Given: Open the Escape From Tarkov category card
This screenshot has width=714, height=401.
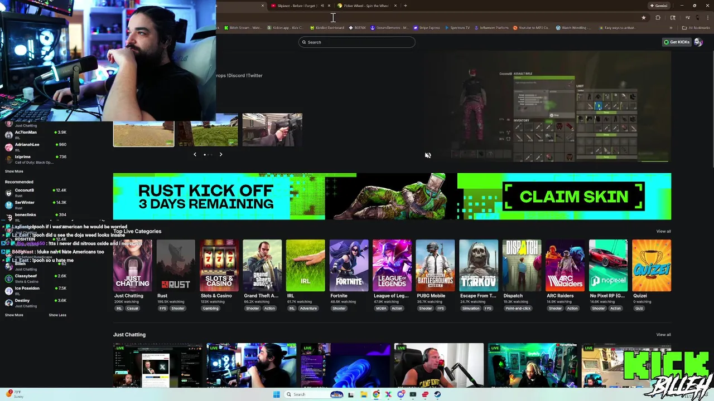Looking at the screenshot, I should (479, 266).
